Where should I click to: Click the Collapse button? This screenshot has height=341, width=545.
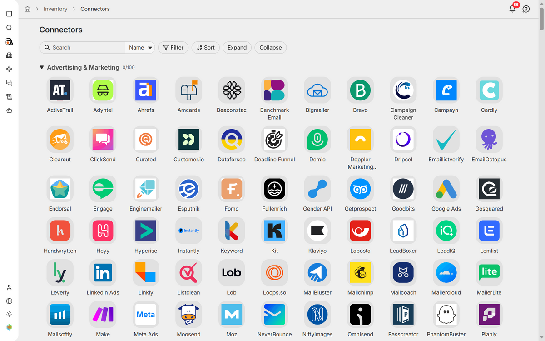271,48
